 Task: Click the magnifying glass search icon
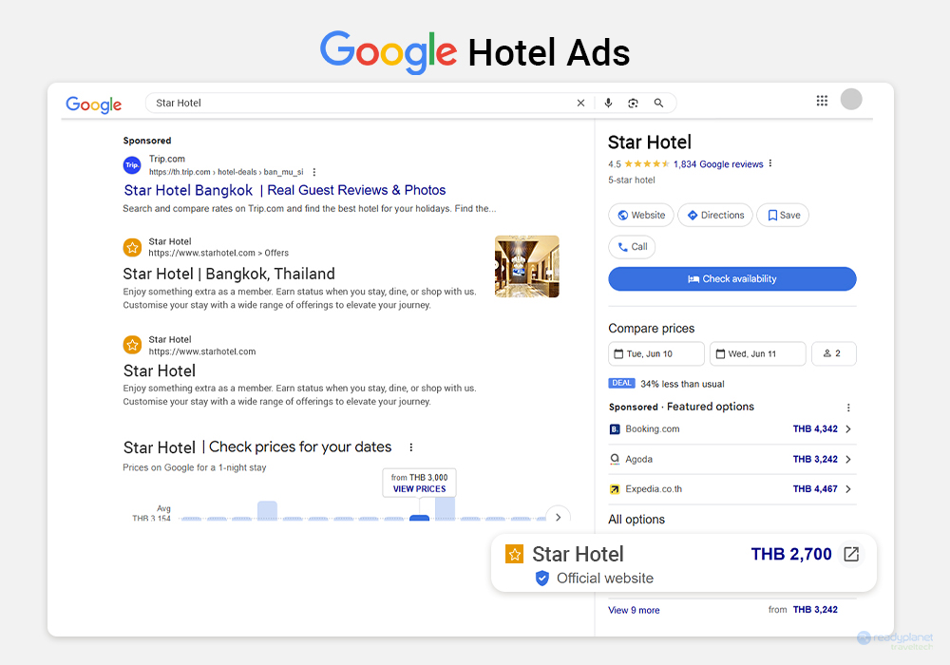click(x=658, y=103)
